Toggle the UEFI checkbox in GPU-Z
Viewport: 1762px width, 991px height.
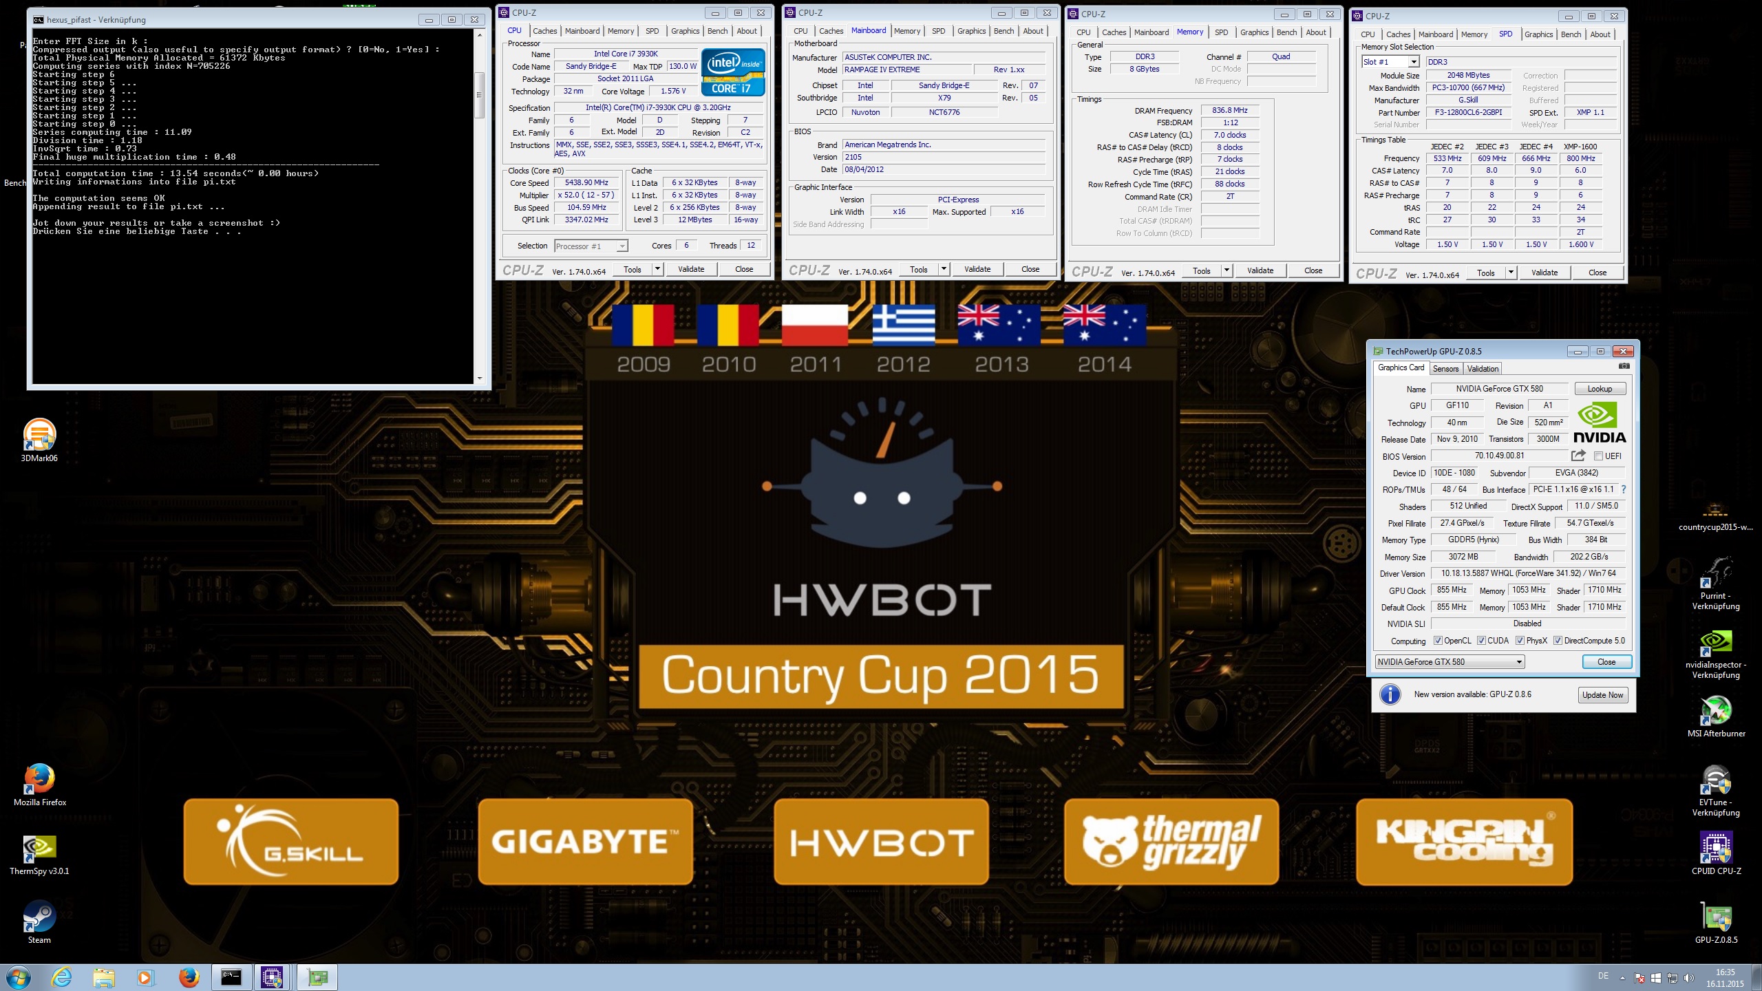1598,456
